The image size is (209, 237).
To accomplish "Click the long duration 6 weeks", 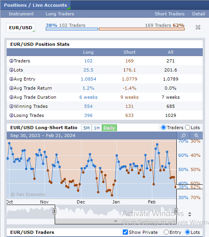I will [89, 97].
